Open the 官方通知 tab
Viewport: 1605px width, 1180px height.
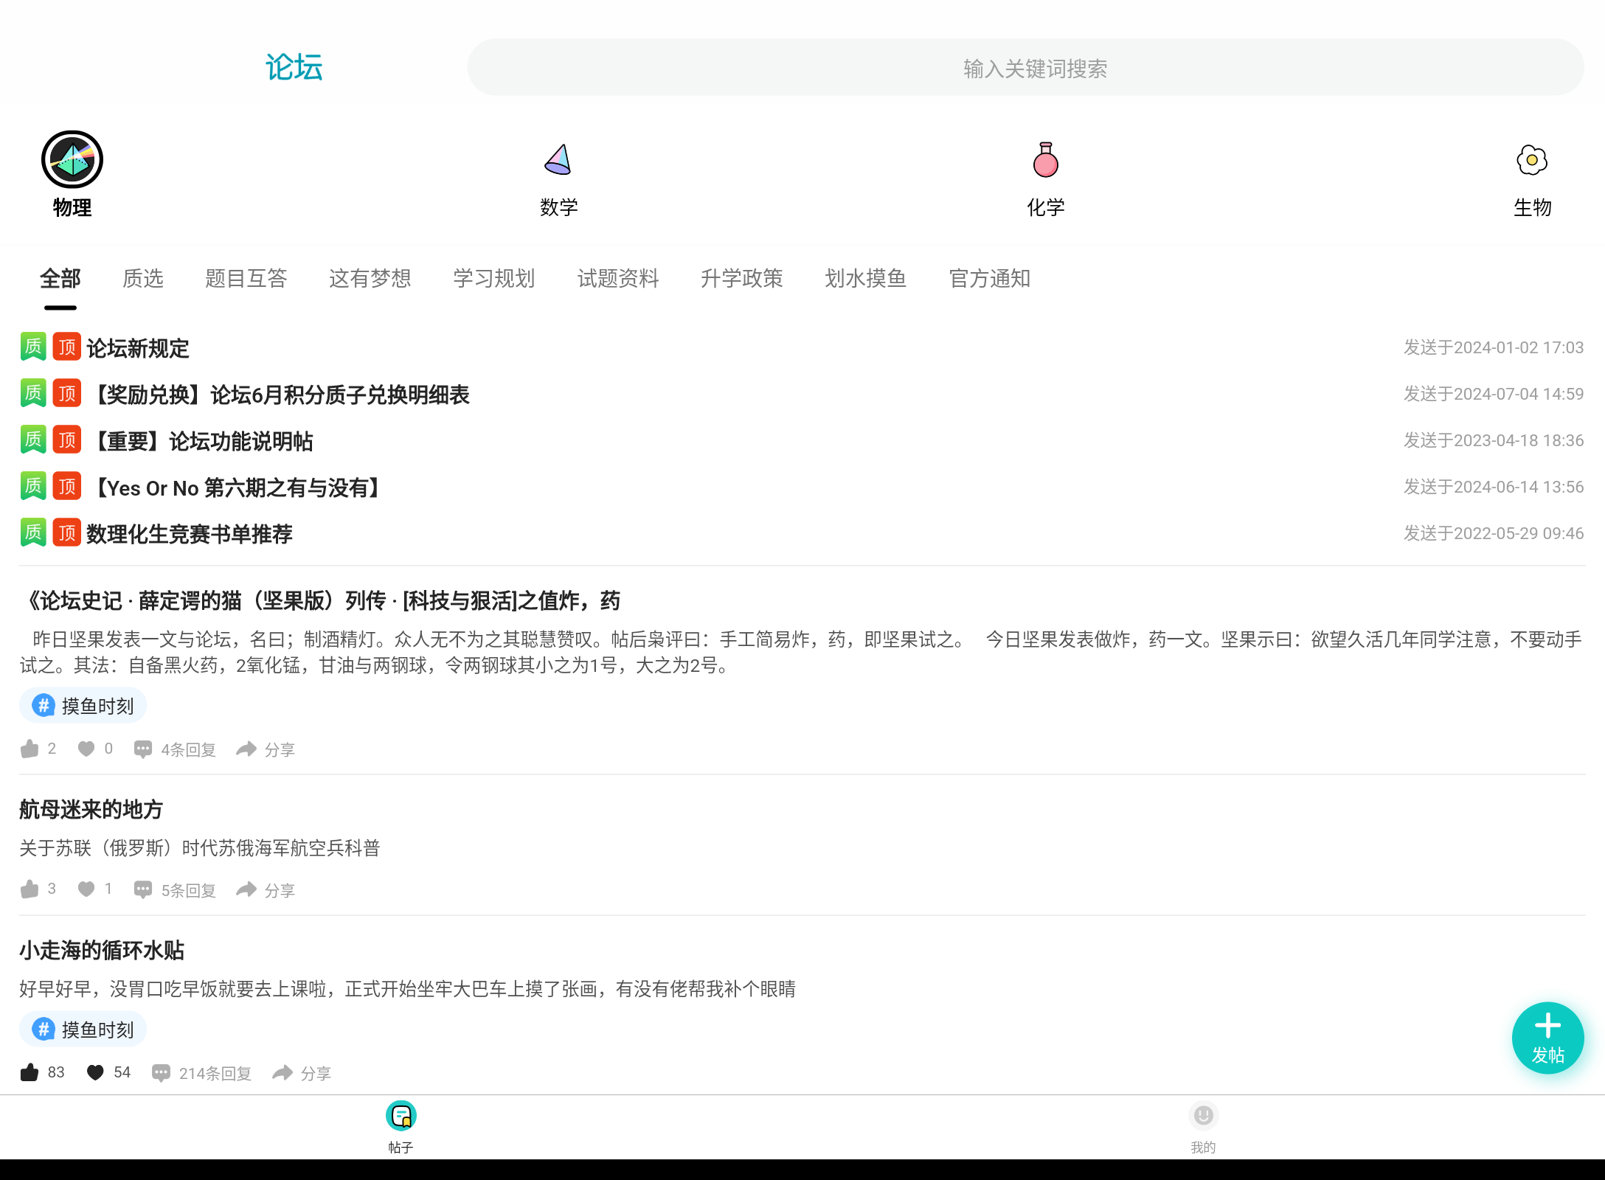pyautogui.click(x=989, y=279)
